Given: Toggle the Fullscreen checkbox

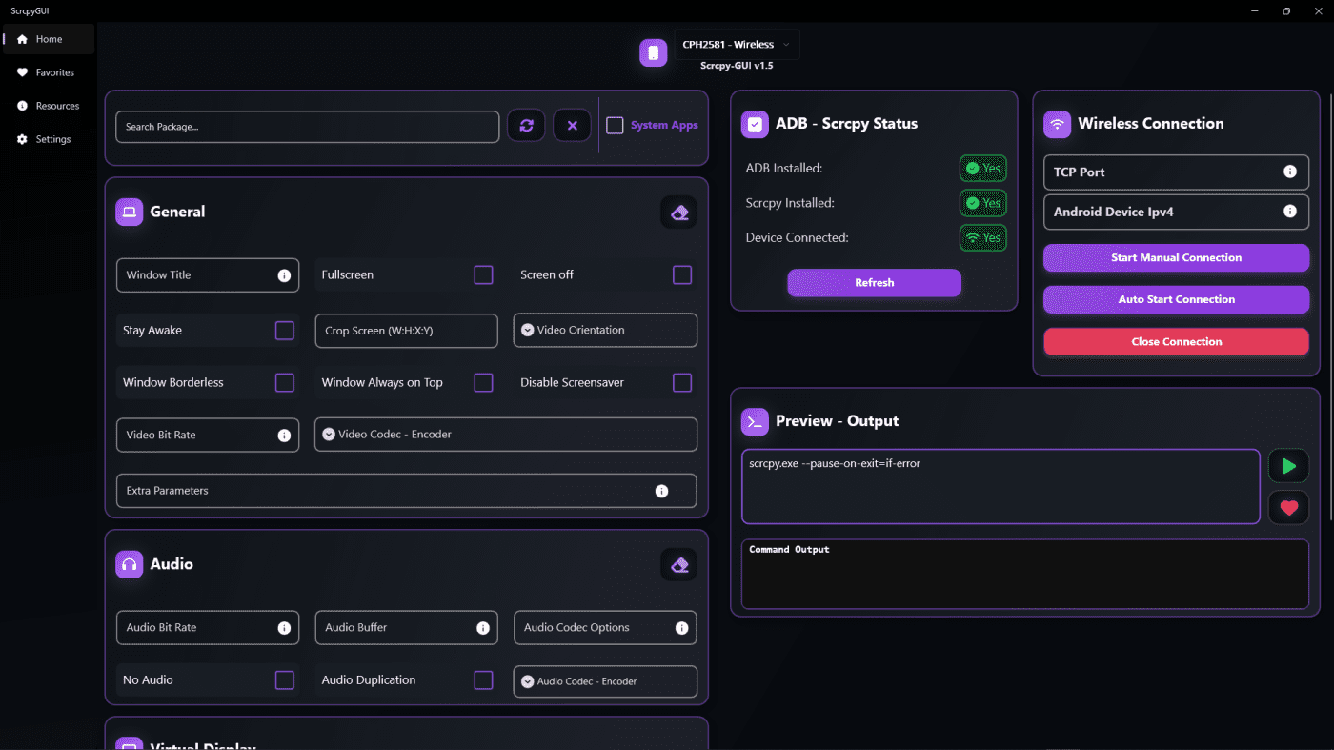Looking at the screenshot, I should 483,275.
